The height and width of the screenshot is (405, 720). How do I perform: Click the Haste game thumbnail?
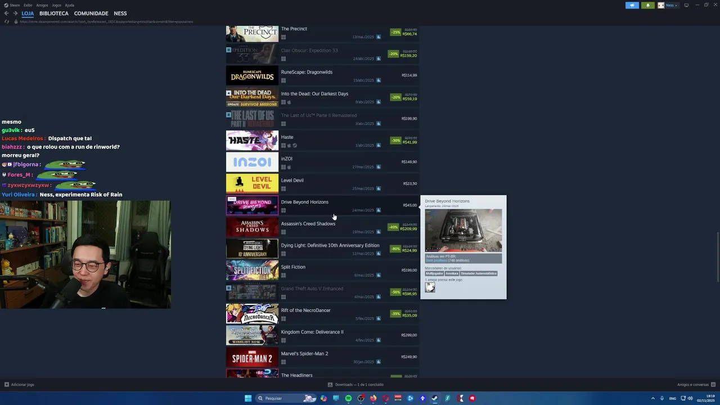(x=252, y=141)
